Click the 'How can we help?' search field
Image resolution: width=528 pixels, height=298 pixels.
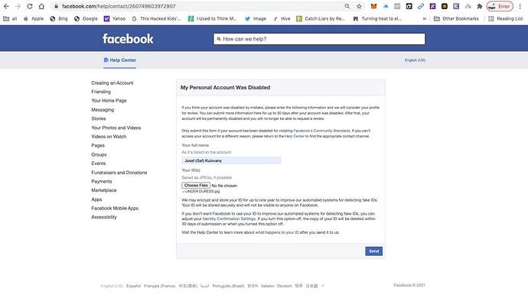pyautogui.click(x=319, y=39)
